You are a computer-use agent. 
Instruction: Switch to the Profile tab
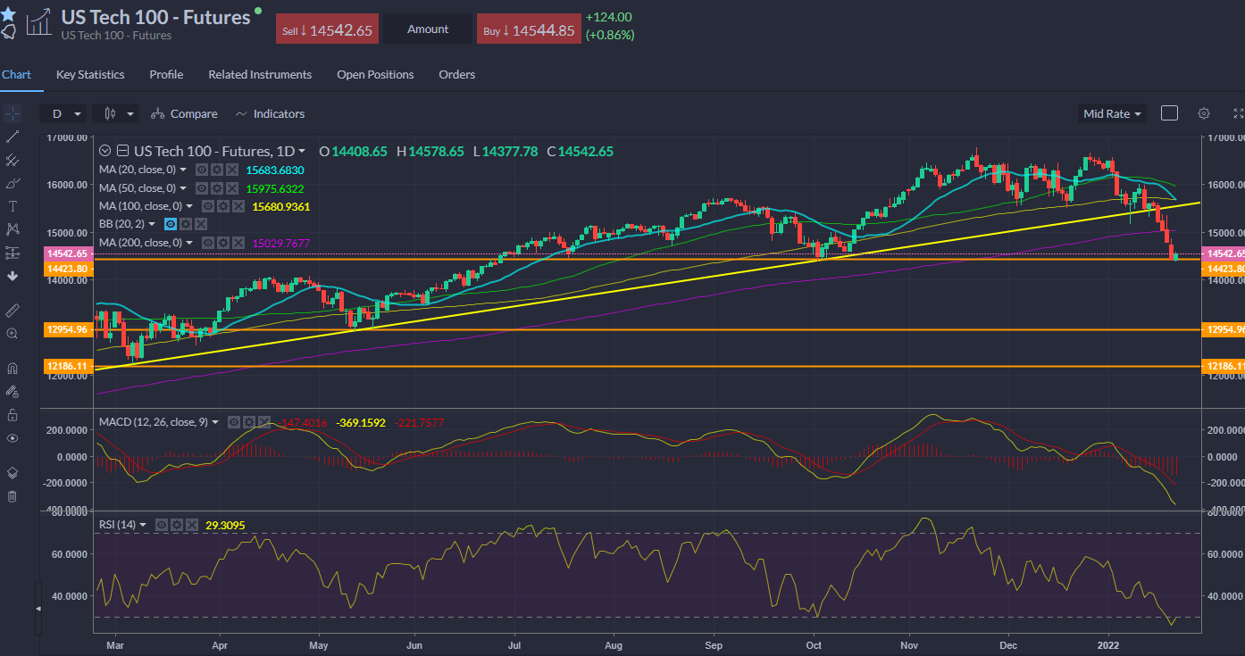(x=166, y=74)
